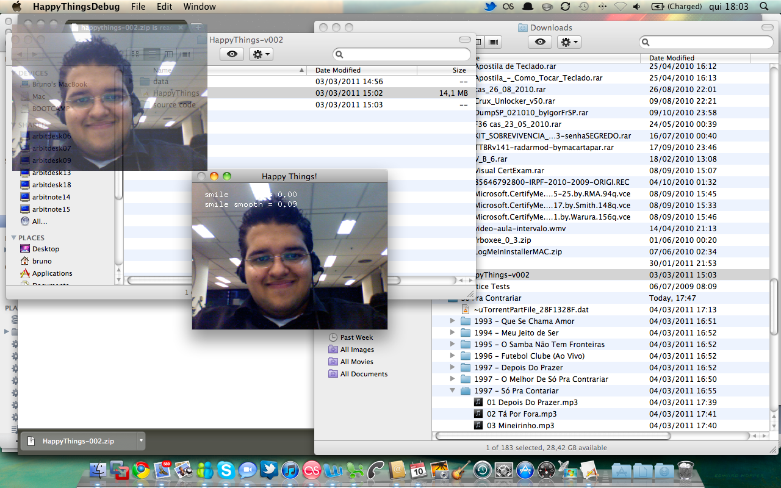
Task: Click search field in HappyThings-v002 window
Action: pos(401,54)
